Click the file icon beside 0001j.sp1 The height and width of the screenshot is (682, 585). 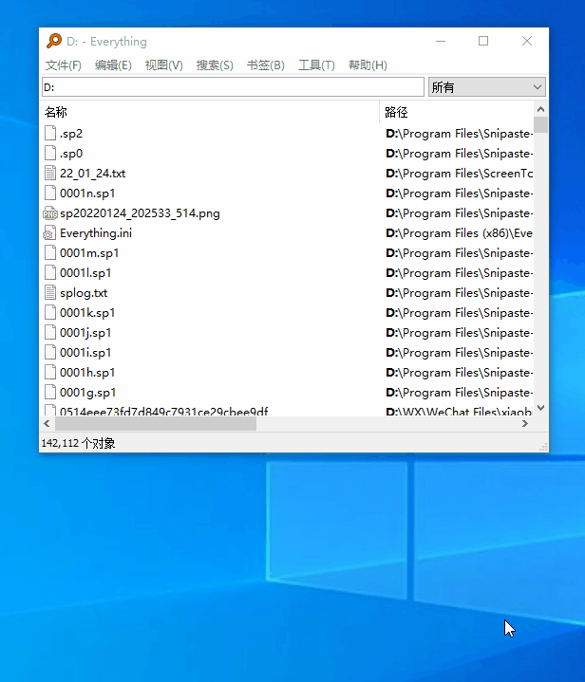coord(50,333)
